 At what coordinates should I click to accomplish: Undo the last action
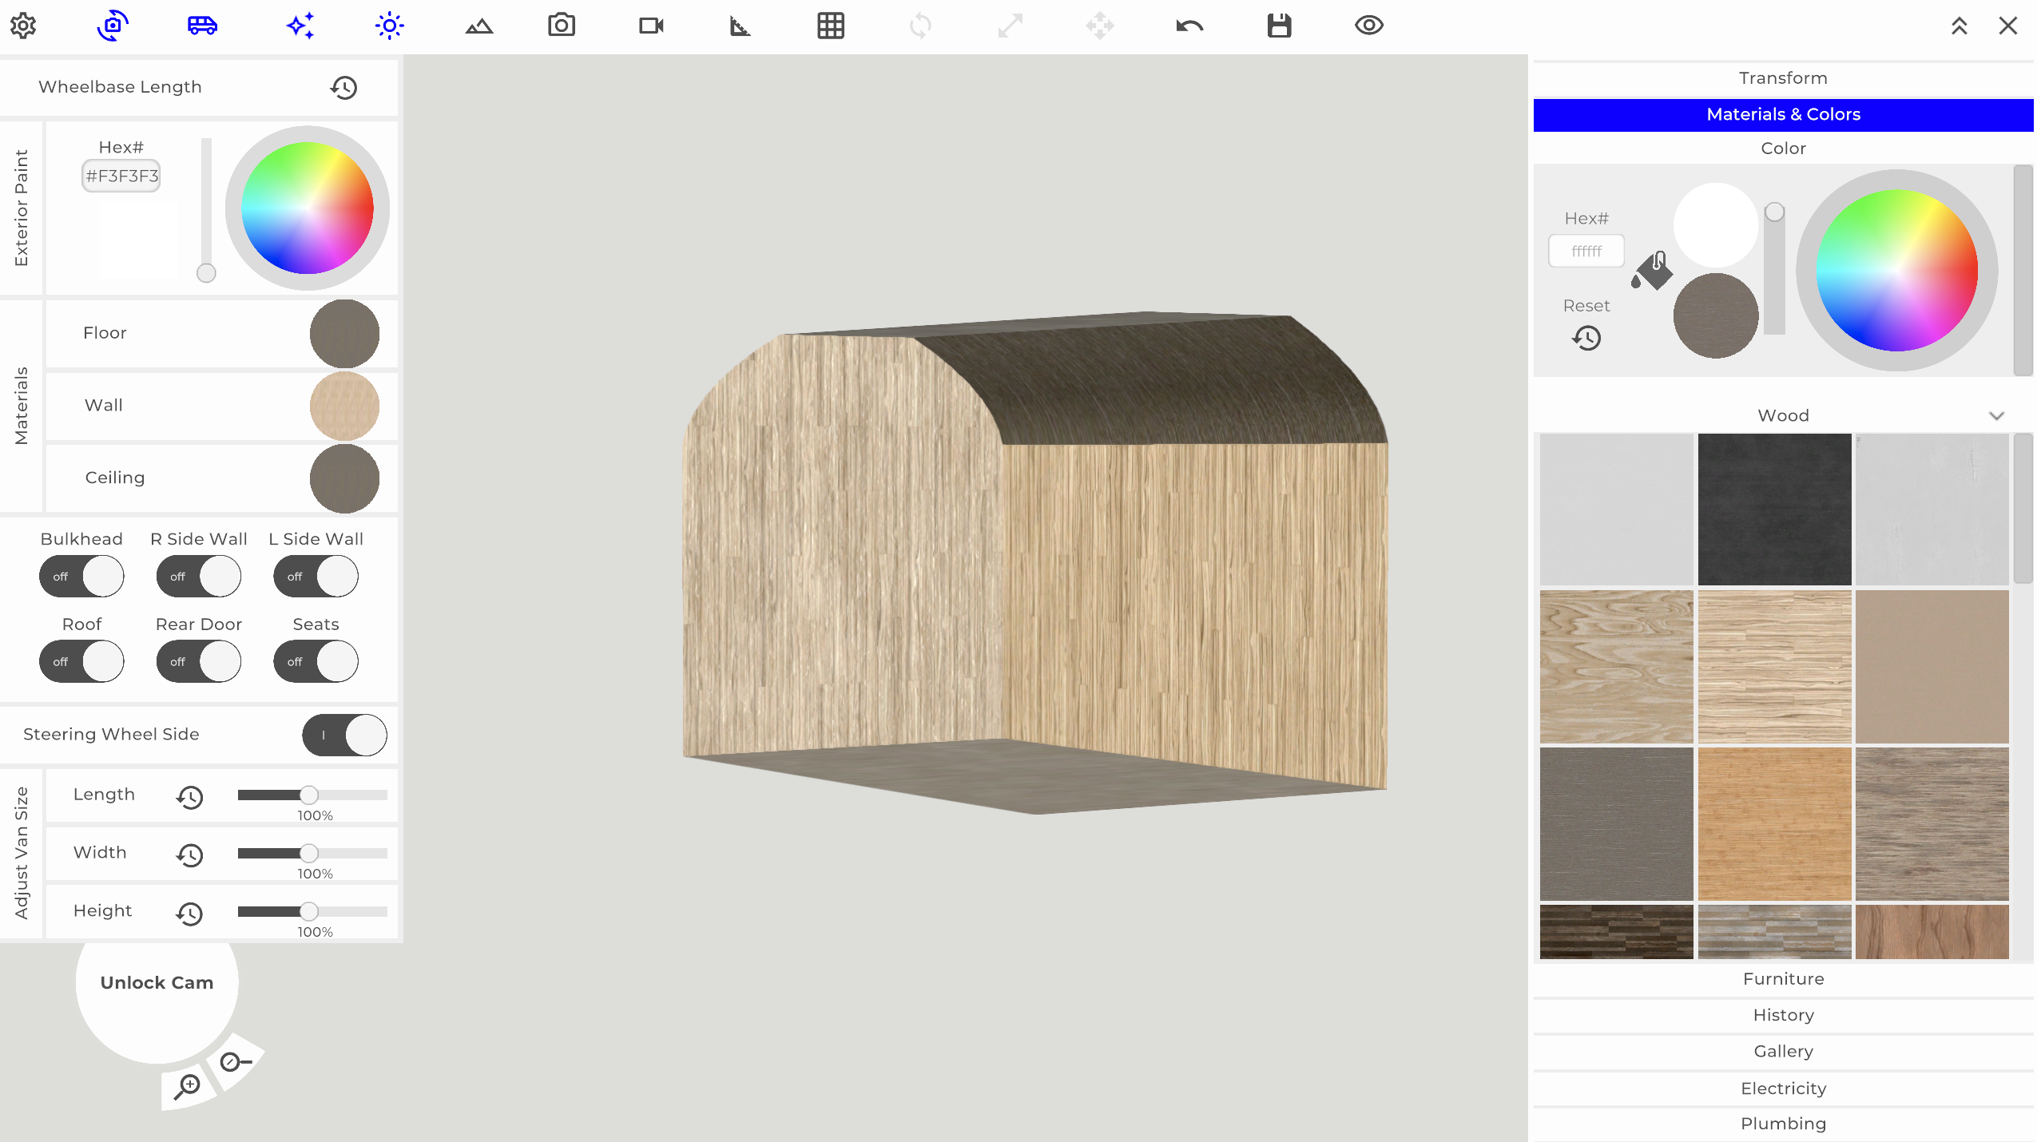[x=1189, y=26]
